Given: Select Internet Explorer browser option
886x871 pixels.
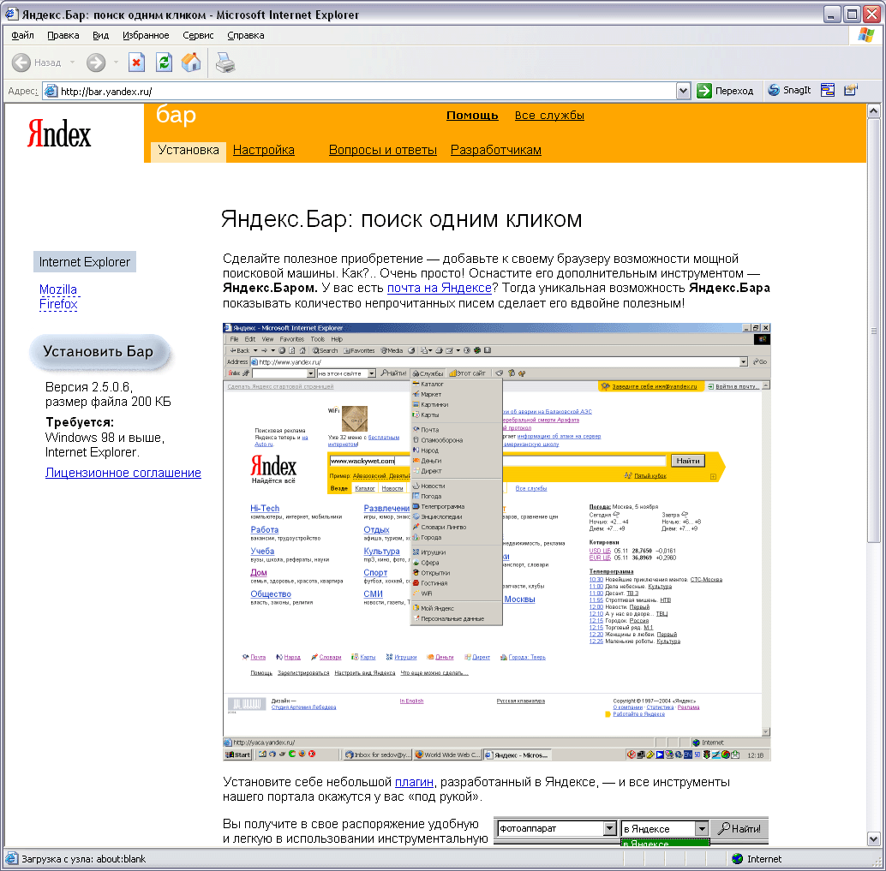Looking at the screenshot, I should [85, 261].
